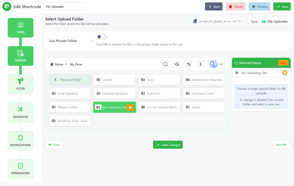Click the Home icon in breadcrumb

click(52, 64)
